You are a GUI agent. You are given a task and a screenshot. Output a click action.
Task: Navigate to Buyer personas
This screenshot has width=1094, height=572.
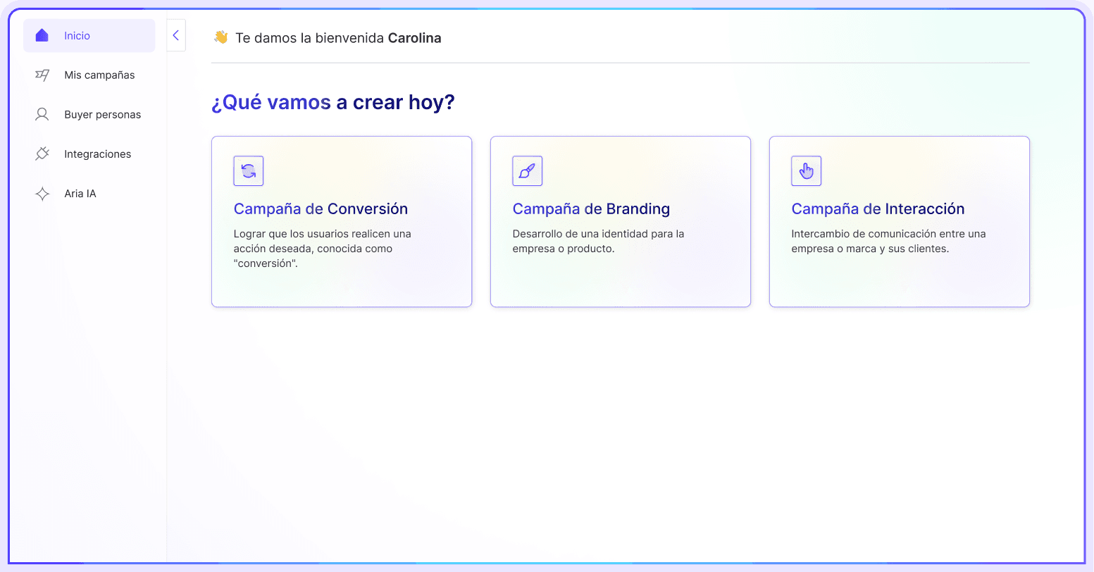[x=103, y=114]
